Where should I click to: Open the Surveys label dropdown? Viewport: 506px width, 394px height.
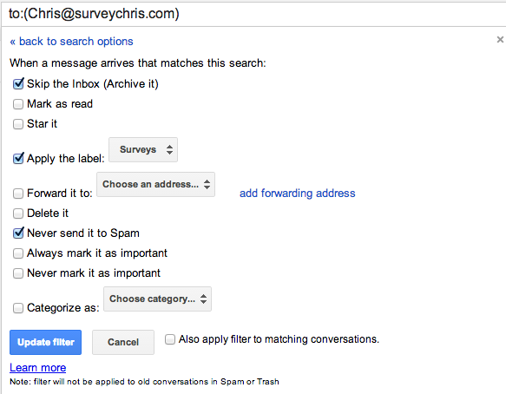(143, 150)
